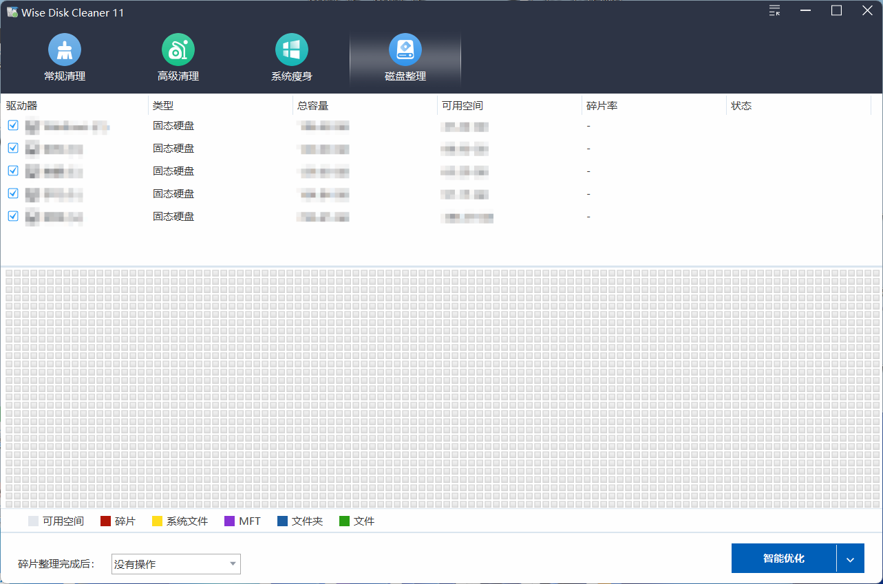The image size is (883, 584).
Task: Close the Wise Disk Cleaner window
Action: (867, 10)
